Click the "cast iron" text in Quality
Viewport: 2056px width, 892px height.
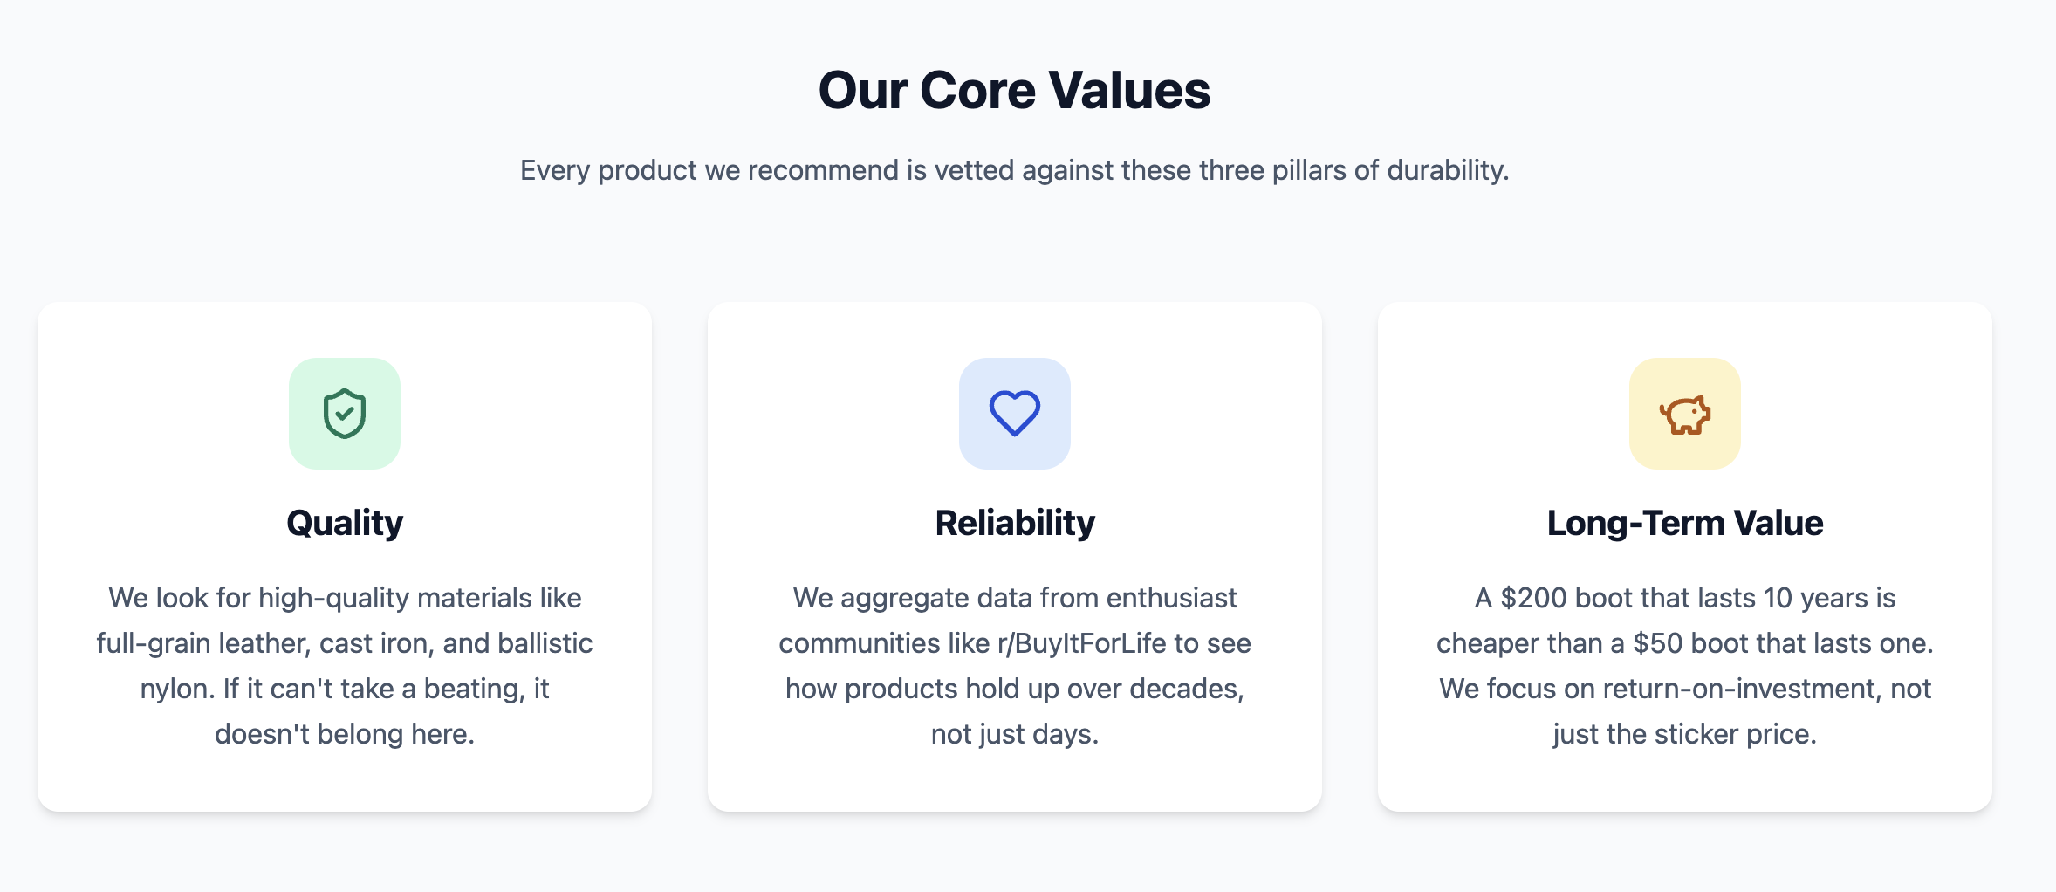point(375,643)
